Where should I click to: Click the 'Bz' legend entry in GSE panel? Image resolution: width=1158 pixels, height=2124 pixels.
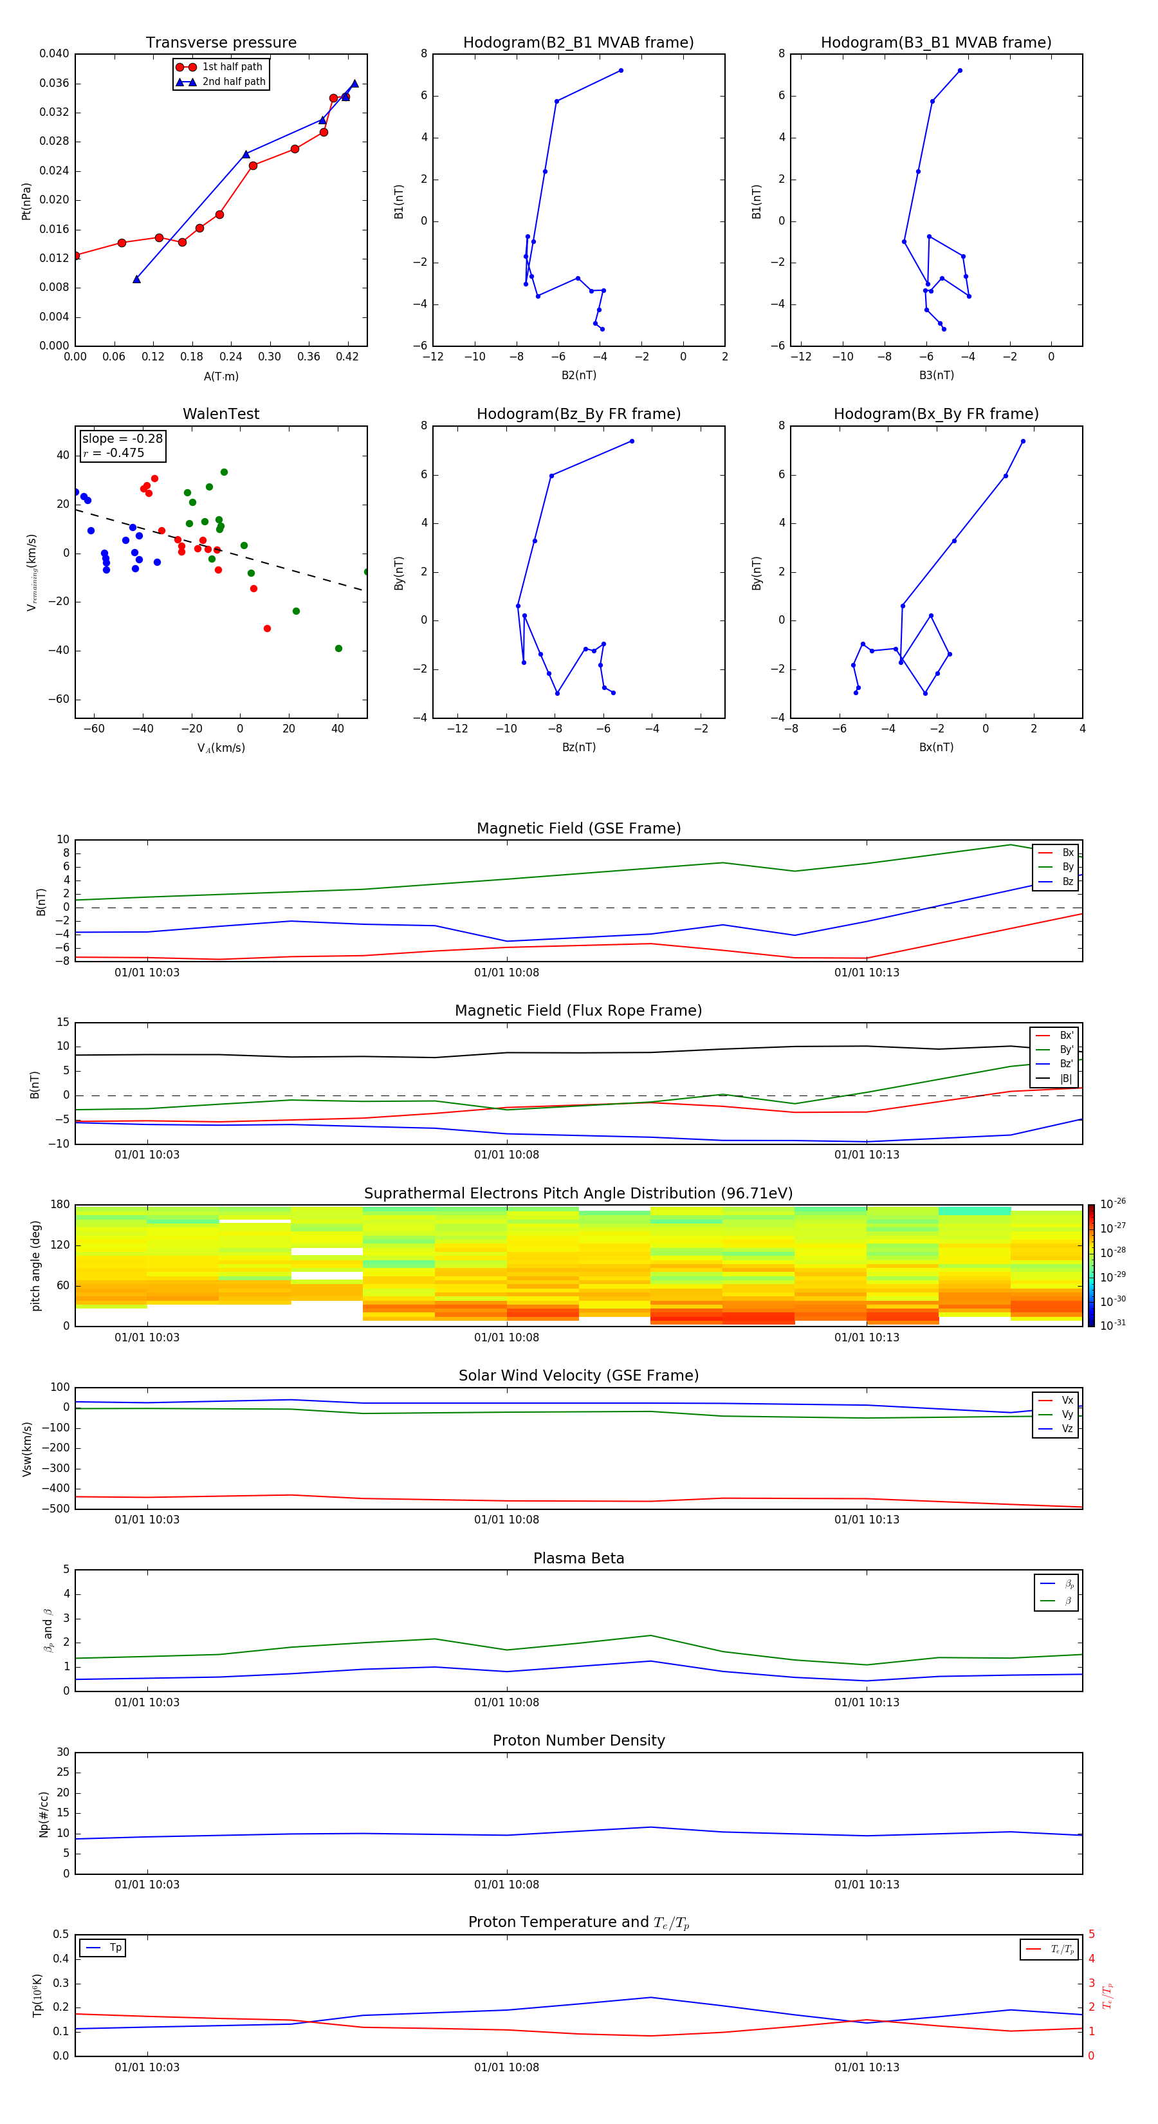pyautogui.click(x=1056, y=881)
